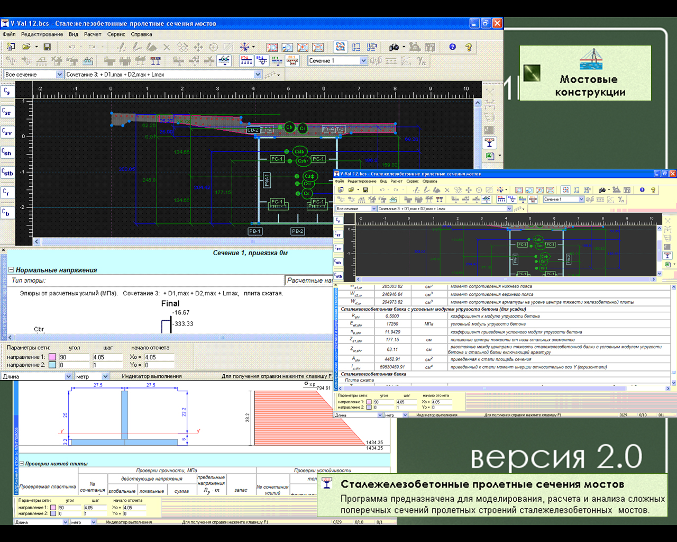This screenshot has height=542, width=677.
Task: Click the 'Xo =' field showing 4.05 in main window
Action: 159,357
